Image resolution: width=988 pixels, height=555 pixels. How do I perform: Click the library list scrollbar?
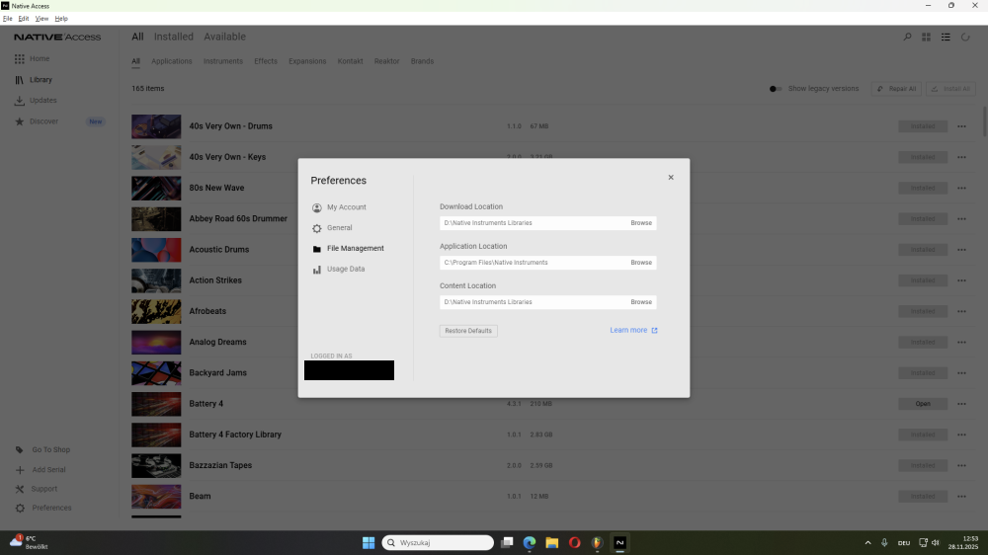984,120
